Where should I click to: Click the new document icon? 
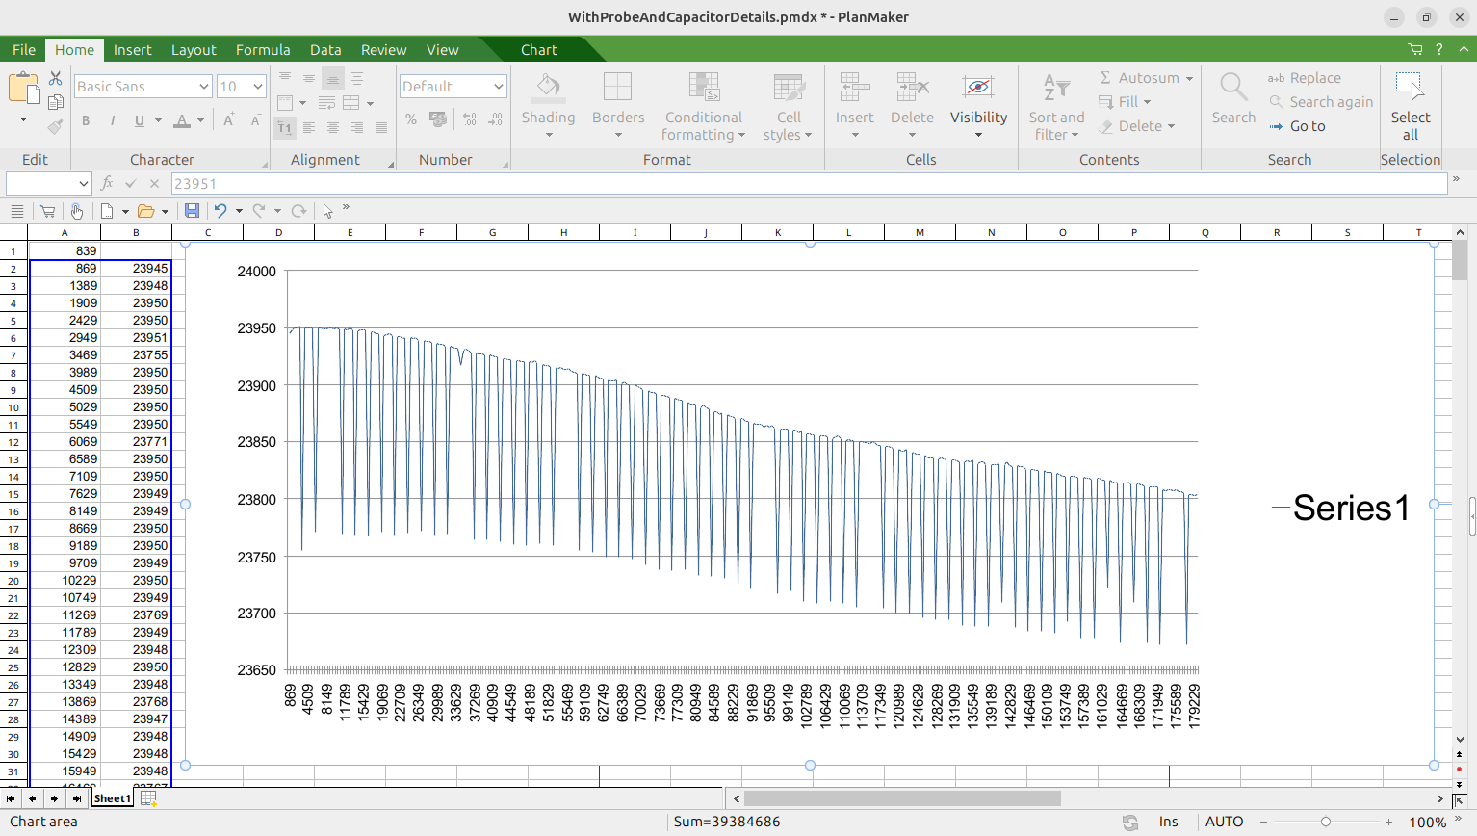[107, 211]
